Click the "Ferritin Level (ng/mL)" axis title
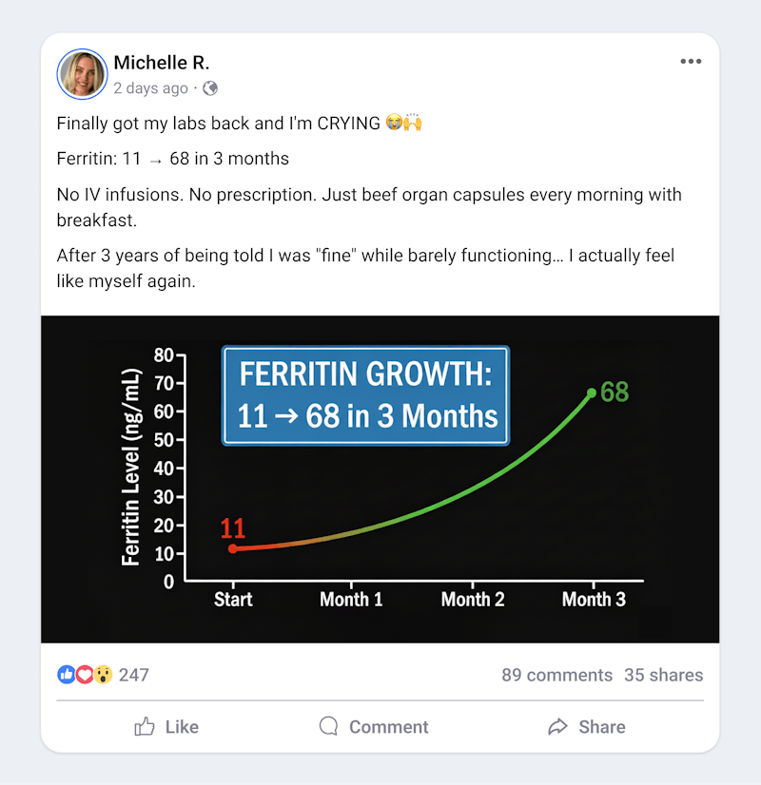Screen dimensions: 761x785 tap(131, 467)
